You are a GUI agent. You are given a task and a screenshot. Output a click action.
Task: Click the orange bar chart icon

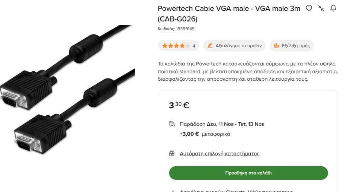pos(276,45)
